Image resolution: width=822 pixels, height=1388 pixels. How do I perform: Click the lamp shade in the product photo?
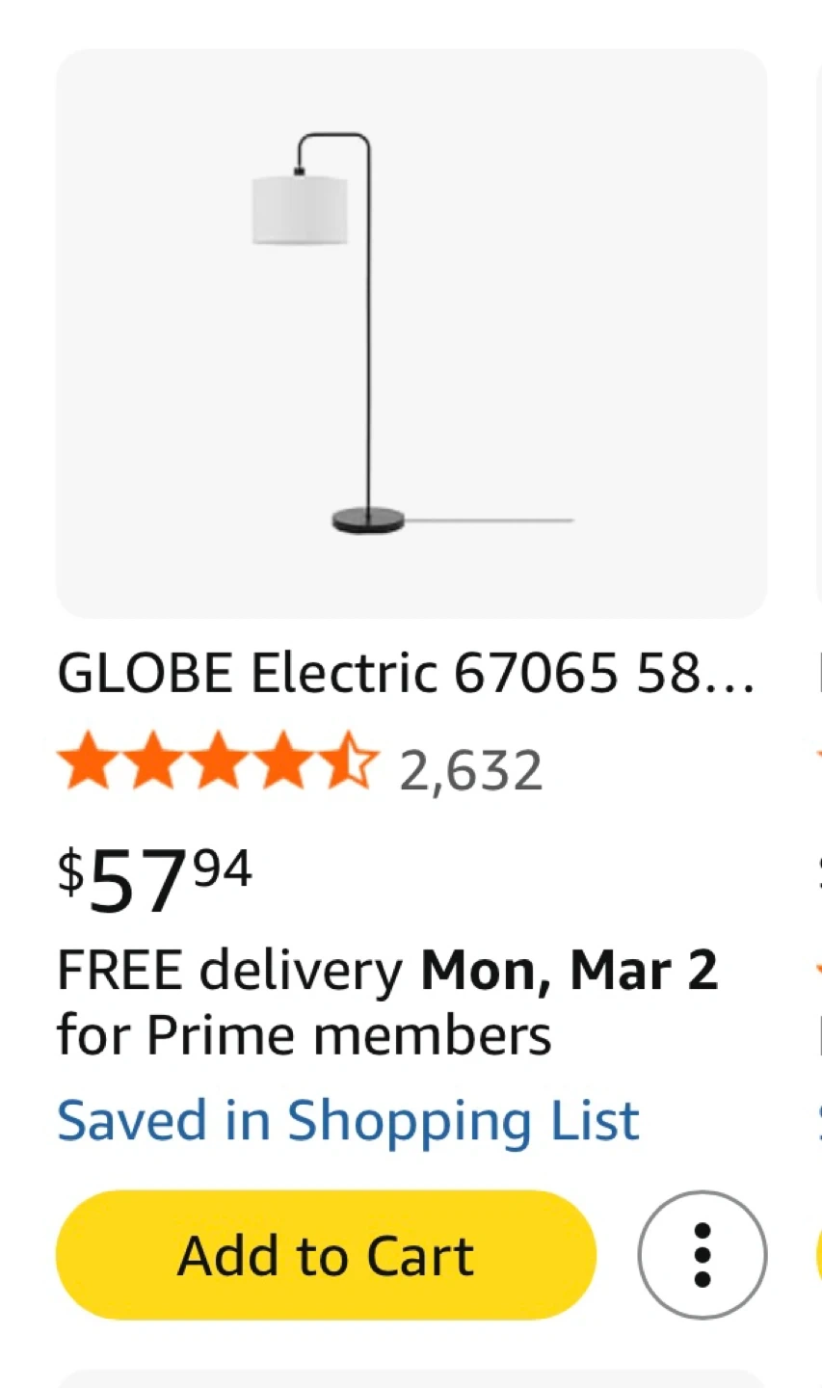point(300,209)
